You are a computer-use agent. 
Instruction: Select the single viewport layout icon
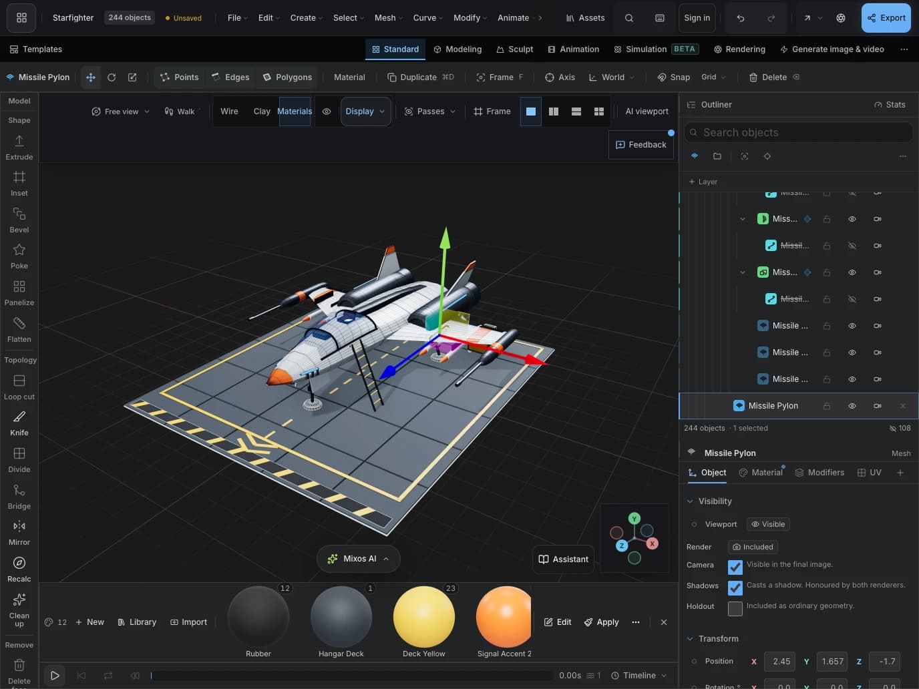(531, 111)
